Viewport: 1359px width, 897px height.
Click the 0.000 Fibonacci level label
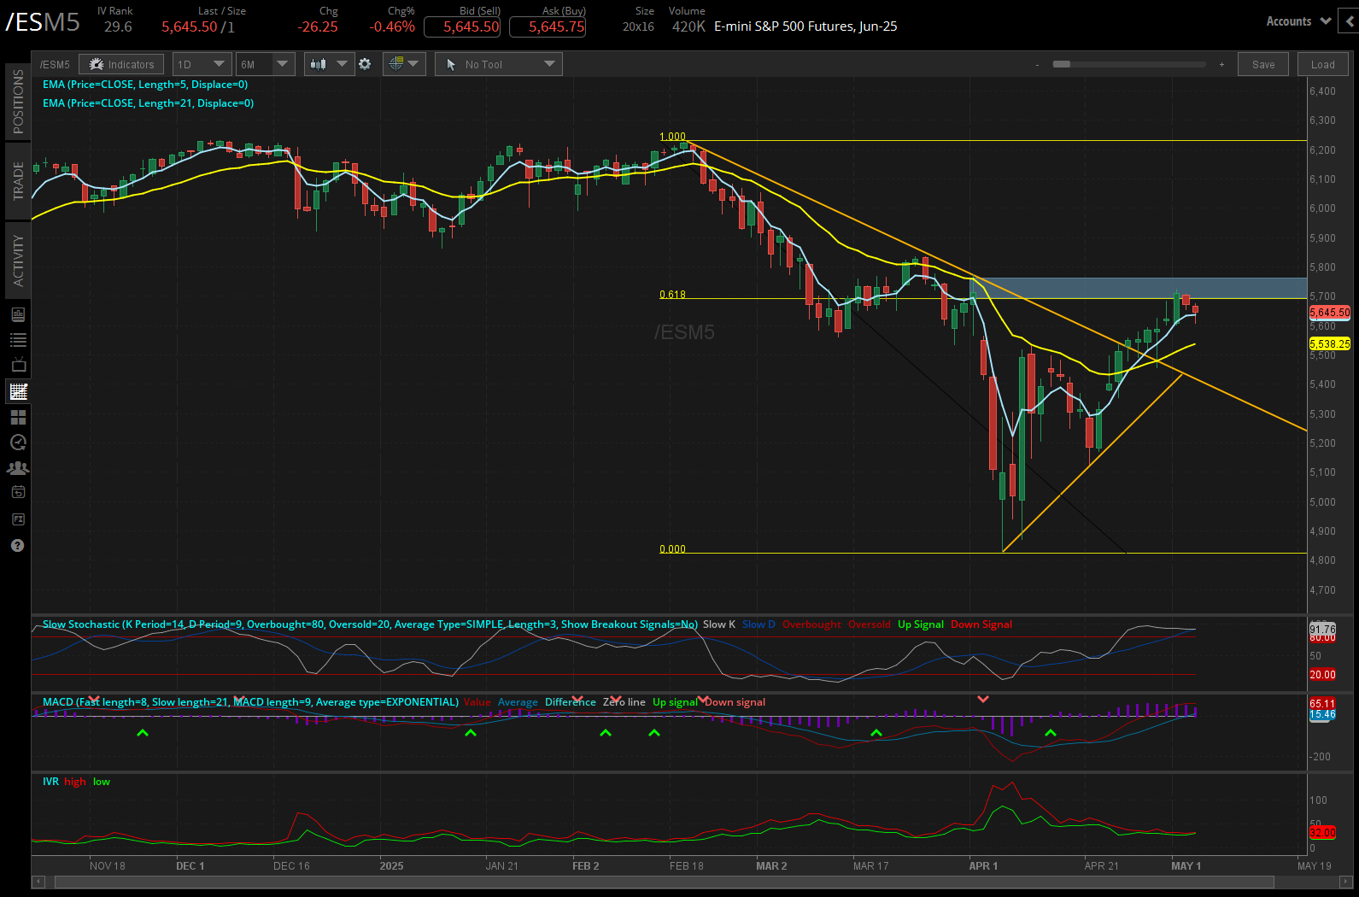[x=672, y=549]
